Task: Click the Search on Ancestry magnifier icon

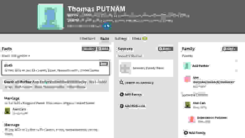Action: point(121,82)
